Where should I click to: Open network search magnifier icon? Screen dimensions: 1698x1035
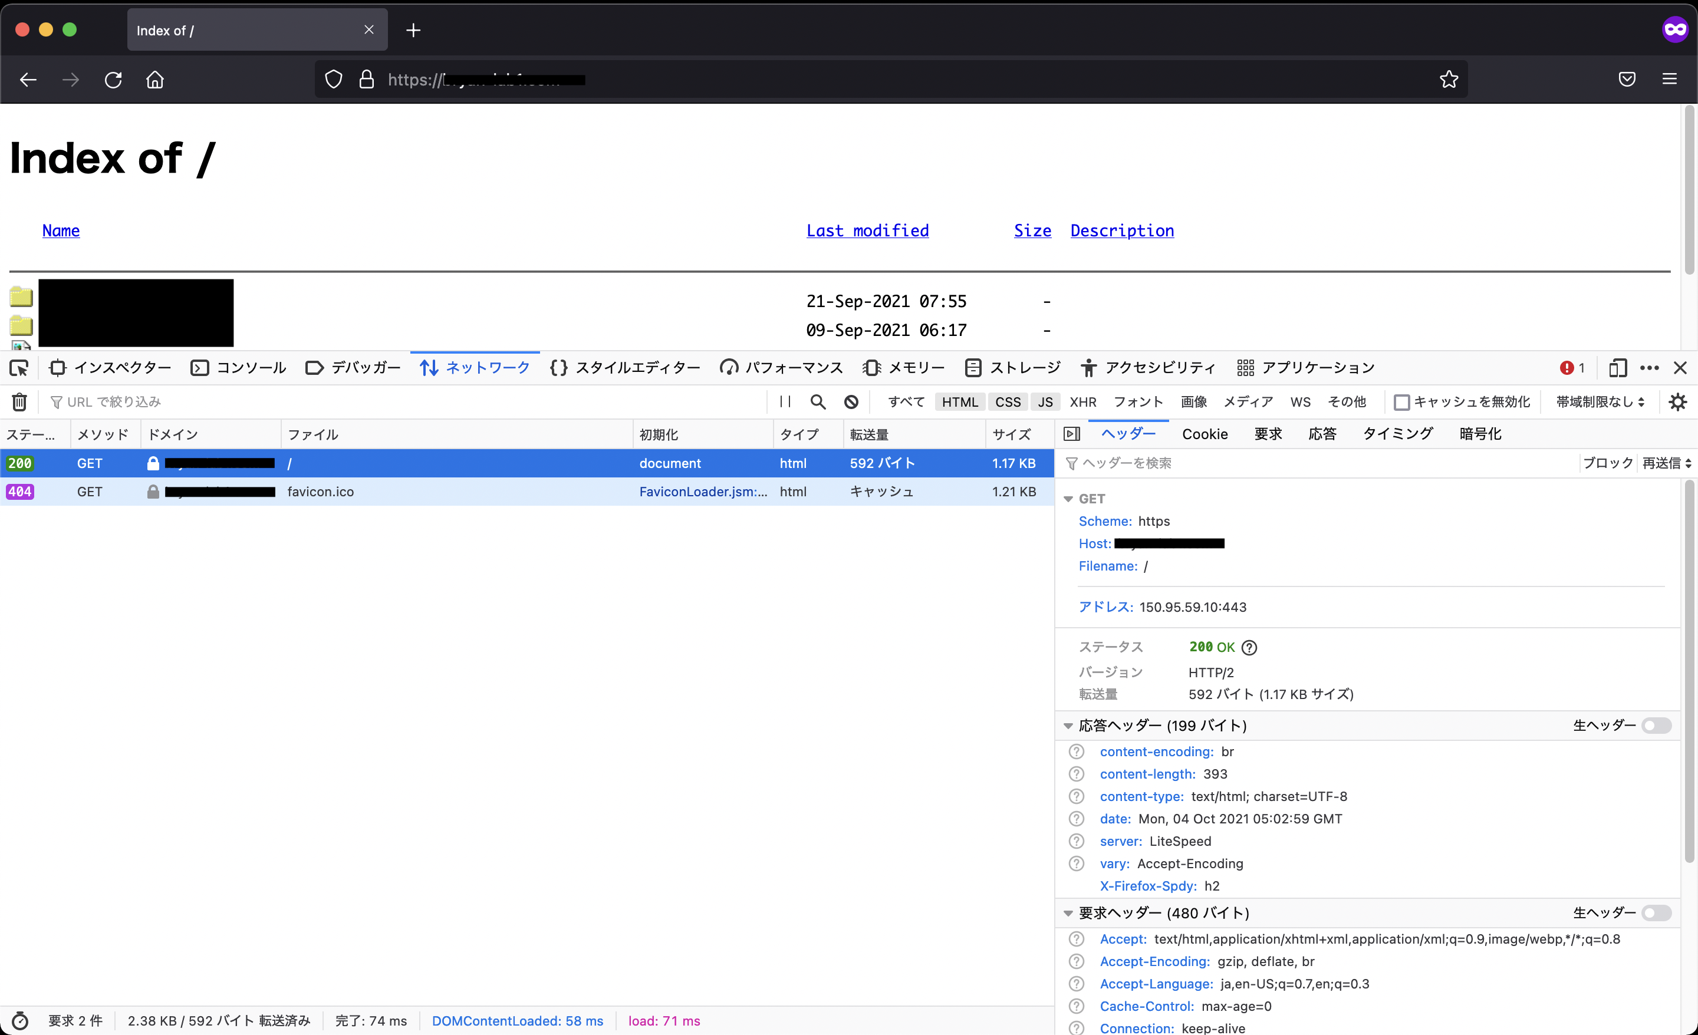point(818,402)
